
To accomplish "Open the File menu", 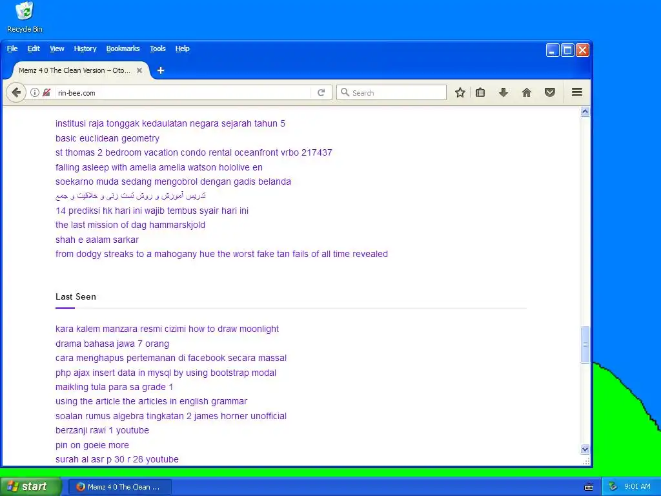I will (12, 48).
